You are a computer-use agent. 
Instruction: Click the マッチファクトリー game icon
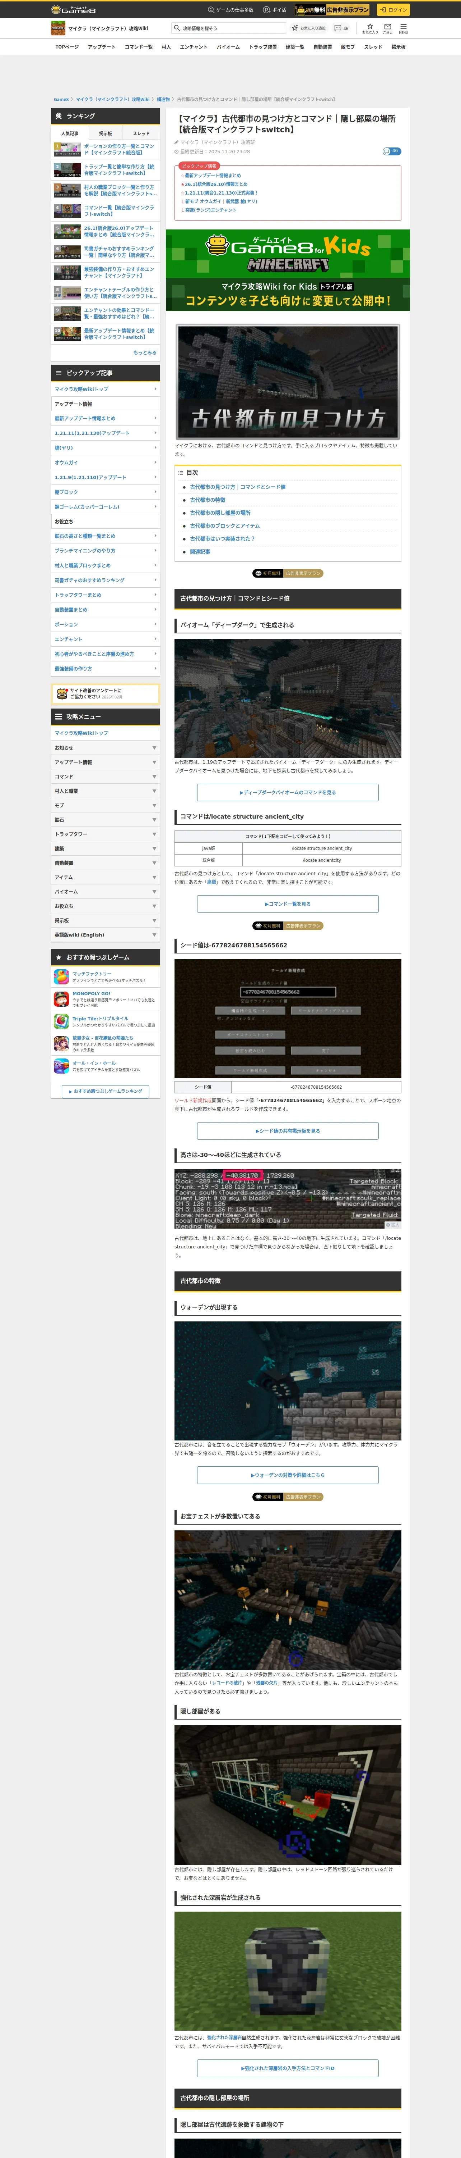(x=61, y=977)
